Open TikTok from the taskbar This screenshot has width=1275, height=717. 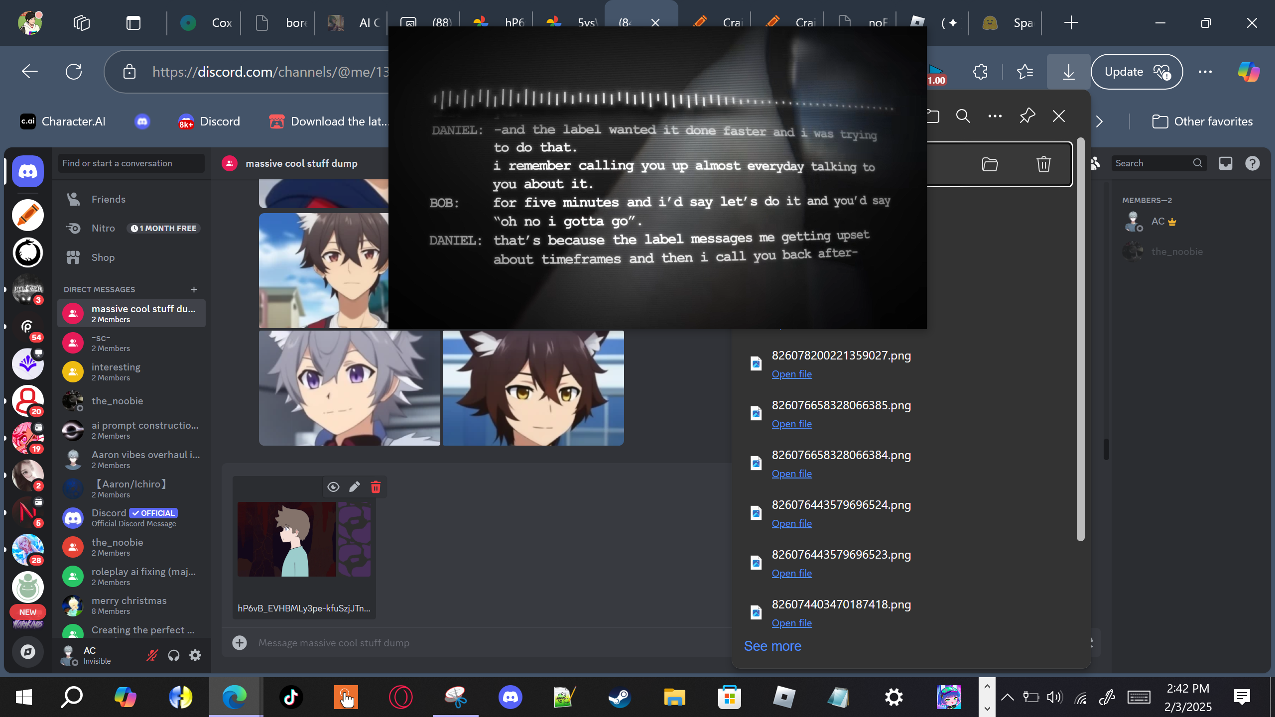coord(291,697)
